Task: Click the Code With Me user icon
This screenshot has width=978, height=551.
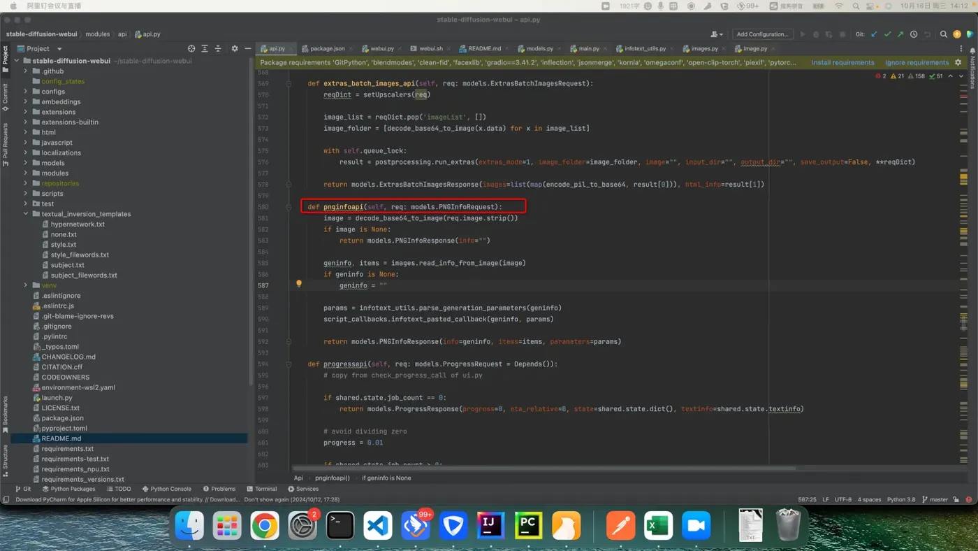Action: pyautogui.click(x=717, y=34)
